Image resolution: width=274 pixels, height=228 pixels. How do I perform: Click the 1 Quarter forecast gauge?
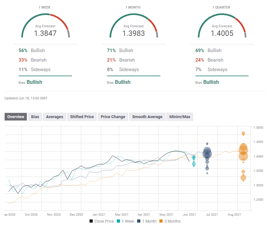click(x=222, y=26)
